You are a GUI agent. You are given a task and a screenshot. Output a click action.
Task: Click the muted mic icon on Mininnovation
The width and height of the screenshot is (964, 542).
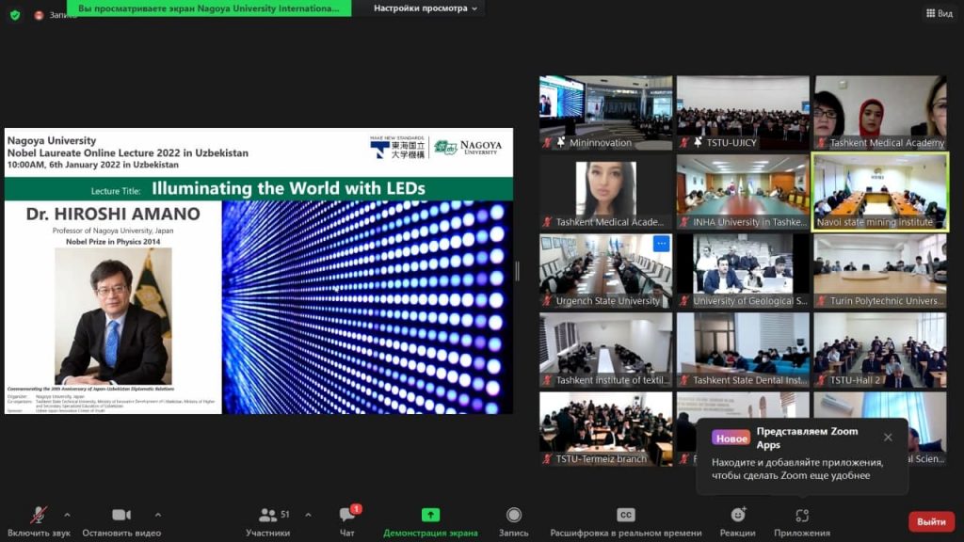[x=547, y=143]
